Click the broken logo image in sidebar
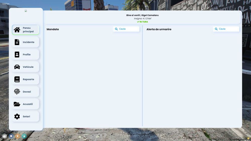The height and width of the screenshot is (141, 251). pos(26,11)
